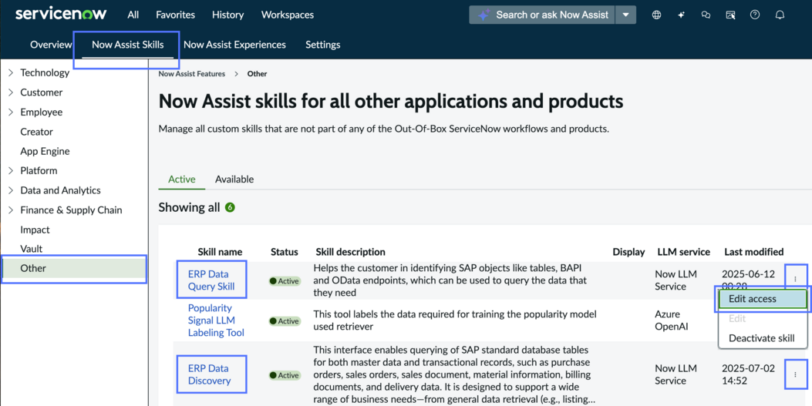Click the Skill name column header
The width and height of the screenshot is (812, 406).
(220, 252)
